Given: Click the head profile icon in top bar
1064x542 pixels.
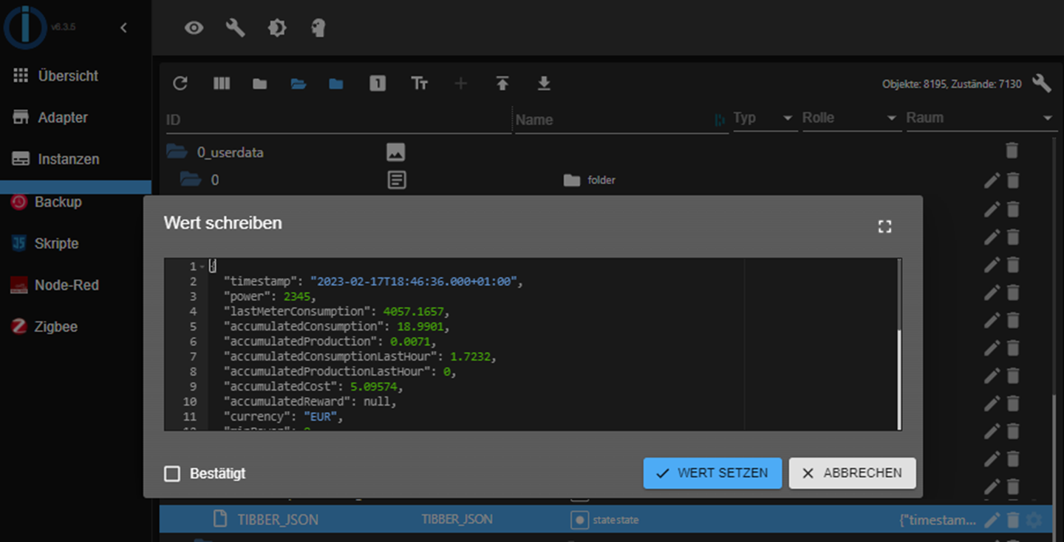Looking at the screenshot, I should [318, 28].
